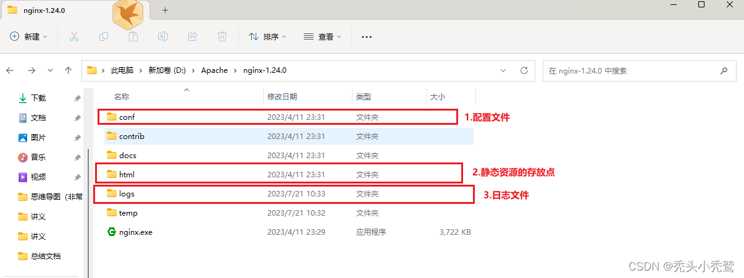Open 图片 in the sidebar
Viewport: 744px width, 278px height.
click(38, 137)
